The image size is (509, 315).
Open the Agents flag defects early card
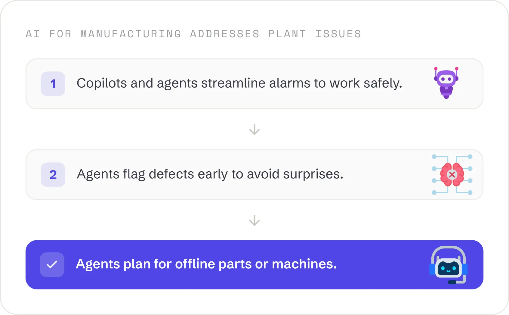(255, 175)
